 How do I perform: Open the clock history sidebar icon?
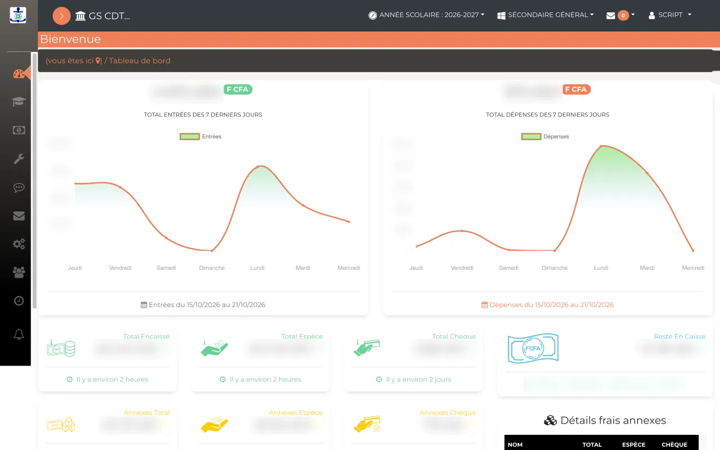pos(19,301)
